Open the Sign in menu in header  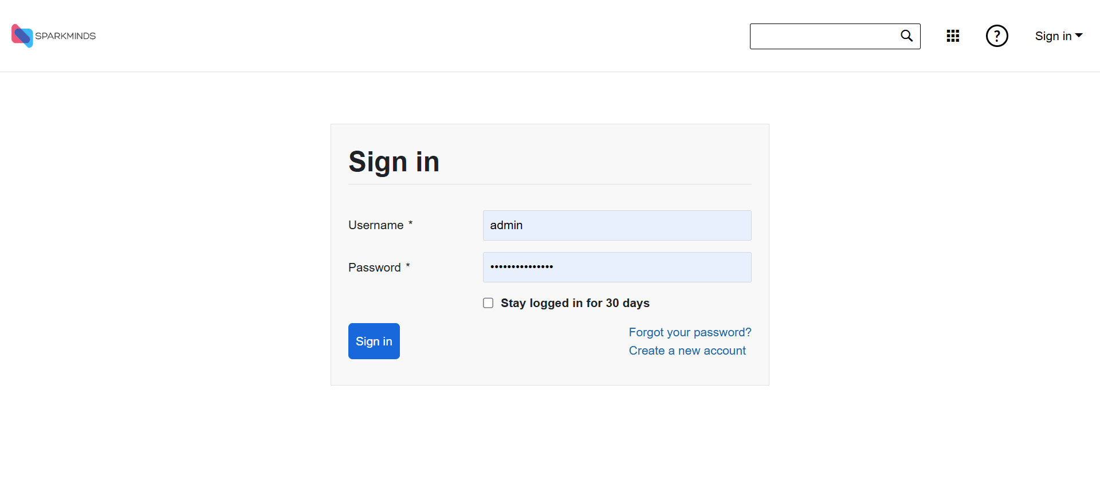[x=1053, y=36]
